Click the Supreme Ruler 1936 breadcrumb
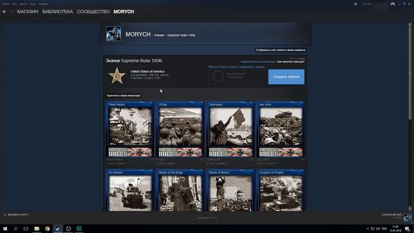The height and width of the screenshot is (233, 414). [181, 35]
